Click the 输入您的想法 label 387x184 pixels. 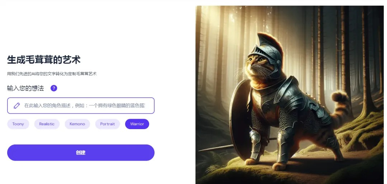25,88
